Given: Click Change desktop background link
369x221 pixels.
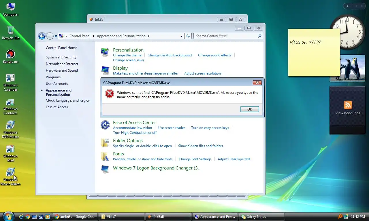Looking at the screenshot, I should pos(170,55).
